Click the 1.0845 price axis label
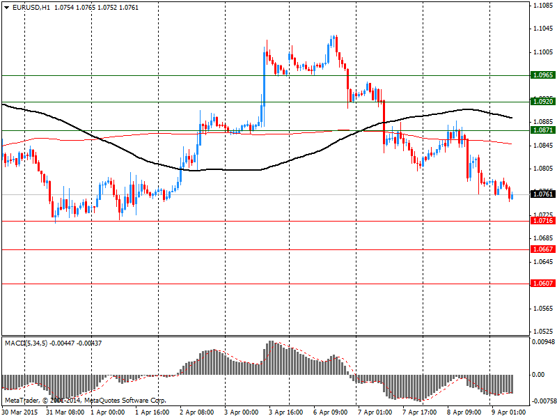 (x=544, y=146)
